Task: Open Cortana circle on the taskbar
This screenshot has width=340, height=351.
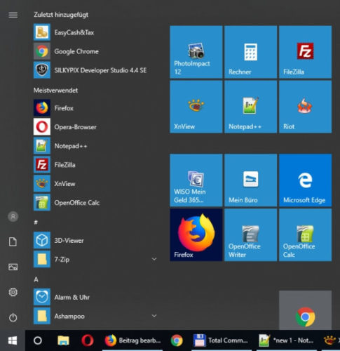Action: click(x=38, y=340)
